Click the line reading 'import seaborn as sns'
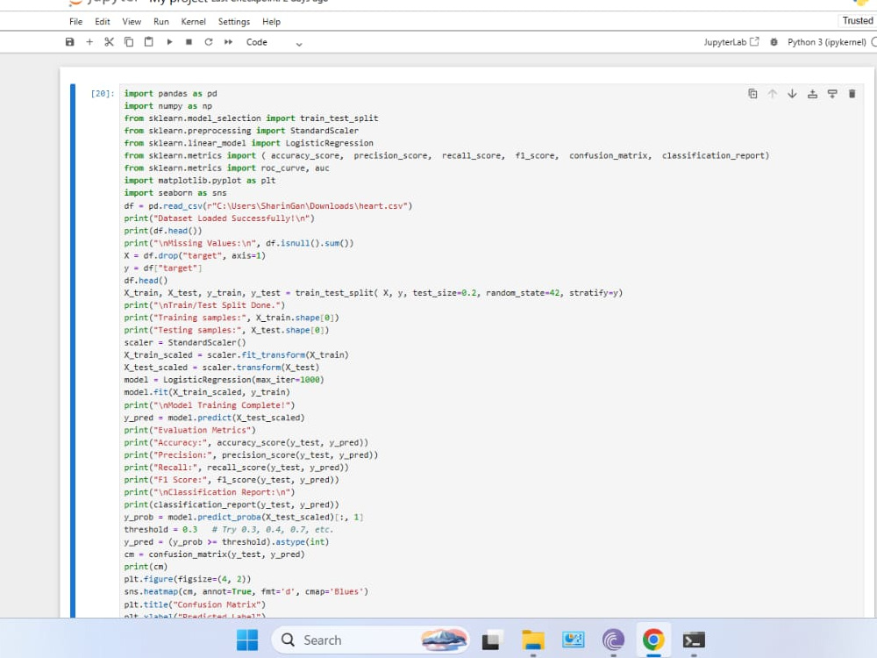Image resolution: width=877 pixels, height=658 pixels. pos(175,193)
